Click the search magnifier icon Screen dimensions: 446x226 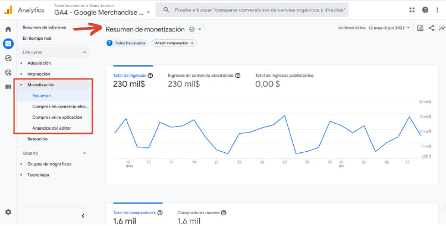coord(166,10)
